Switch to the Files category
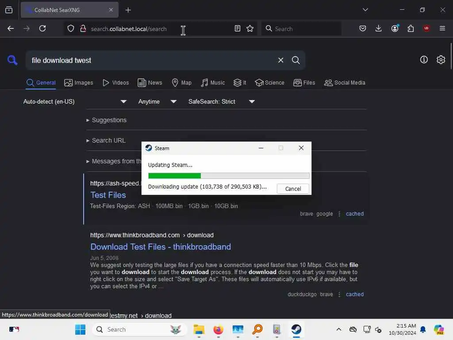Screen dimensions: 453x340 (x=304, y=83)
